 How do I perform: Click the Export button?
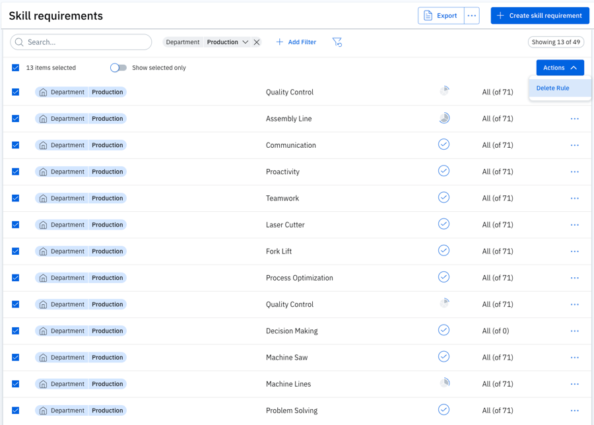[441, 16]
